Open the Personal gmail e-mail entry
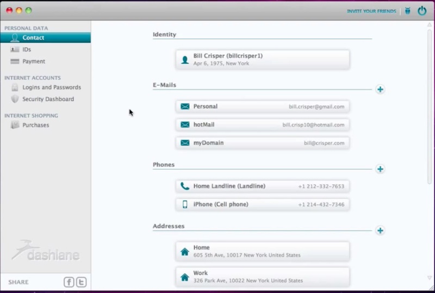The width and height of the screenshot is (435, 293). coord(262,106)
